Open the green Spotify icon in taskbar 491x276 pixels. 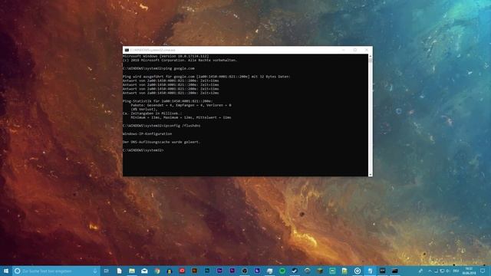pos(282,271)
